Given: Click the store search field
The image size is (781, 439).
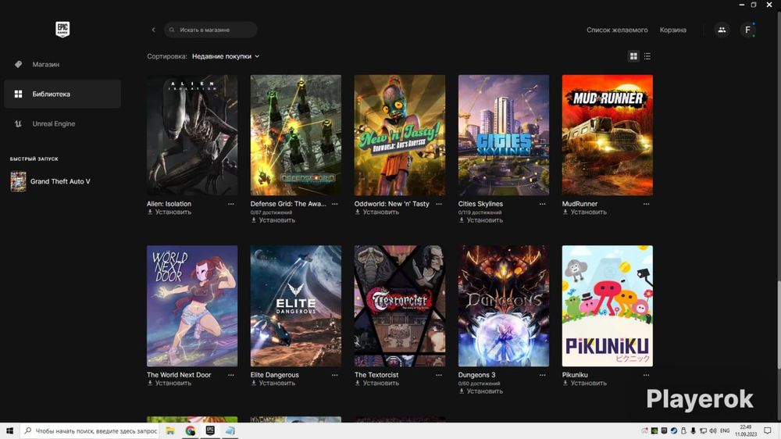Looking at the screenshot, I should tap(211, 30).
